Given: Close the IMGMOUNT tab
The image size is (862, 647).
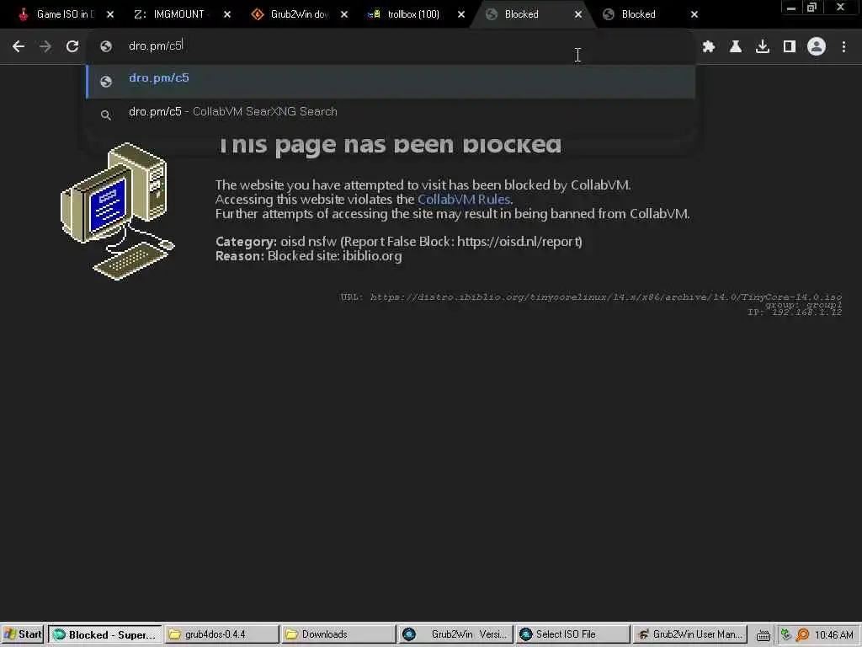Looking at the screenshot, I should pyautogui.click(x=227, y=14).
